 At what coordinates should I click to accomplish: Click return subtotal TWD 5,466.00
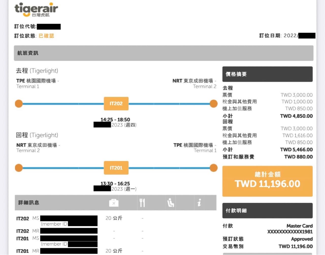click(296, 149)
